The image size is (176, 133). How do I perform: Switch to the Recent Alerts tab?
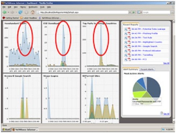click(147, 69)
